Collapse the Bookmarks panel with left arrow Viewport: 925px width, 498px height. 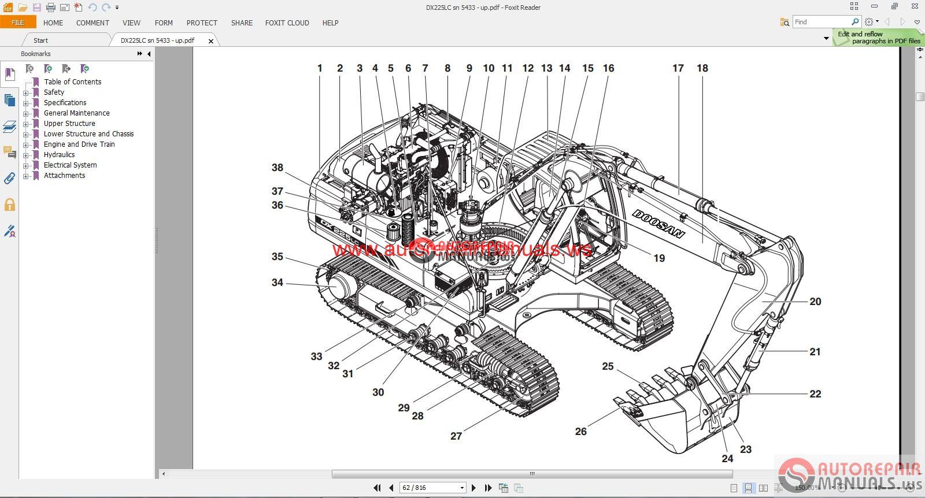(x=149, y=54)
